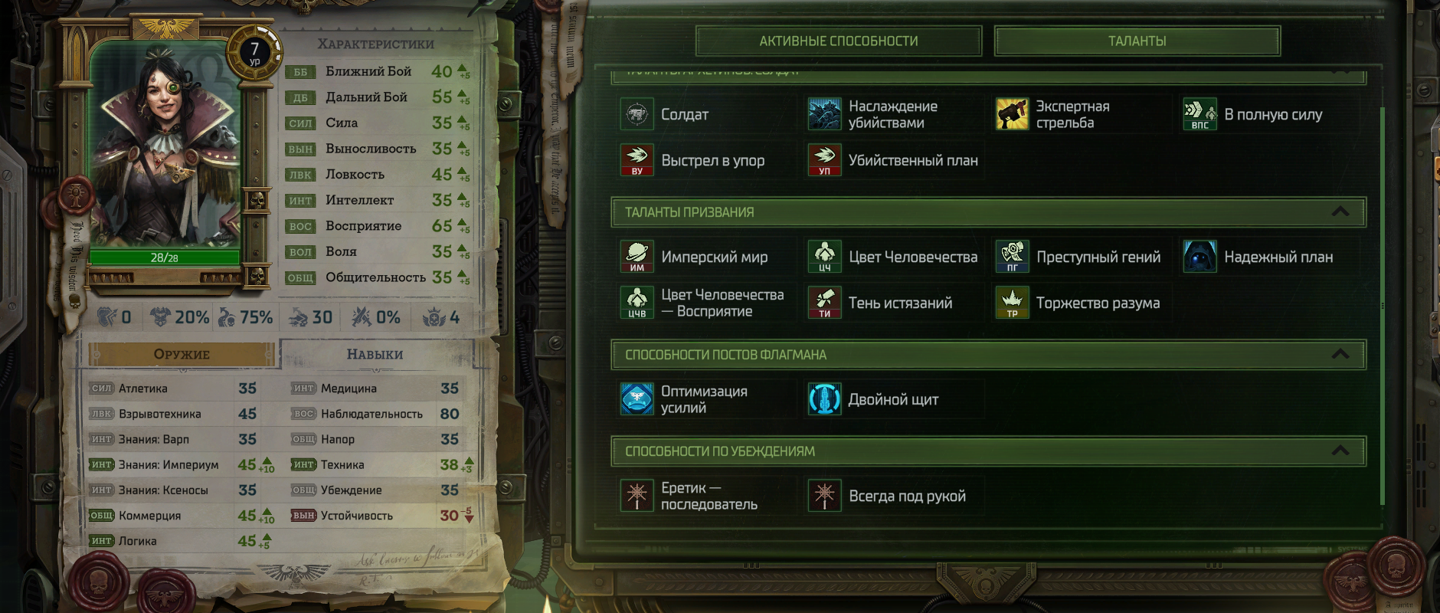Click the Тень истязаний talent icon

pos(824,303)
